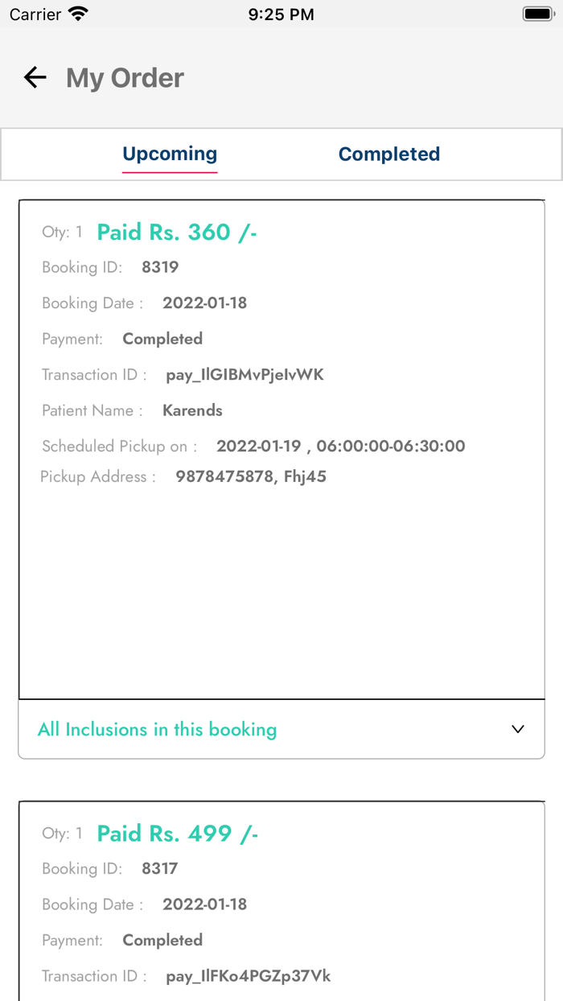This screenshot has width=563, height=1001.
Task: Tap the first order's Completed payment status
Action: pos(162,339)
